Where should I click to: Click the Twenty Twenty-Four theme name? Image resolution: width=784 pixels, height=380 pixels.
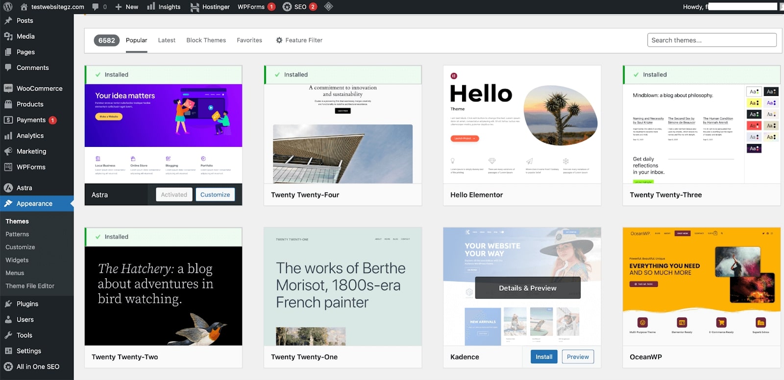(305, 194)
